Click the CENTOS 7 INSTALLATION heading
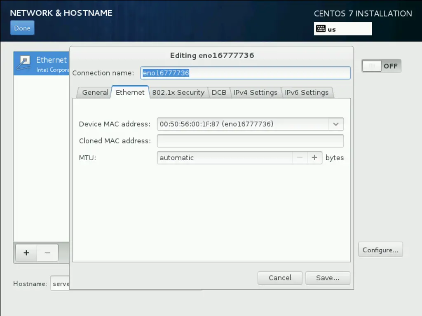Image resolution: width=422 pixels, height=316 pixels. (363, 14)
